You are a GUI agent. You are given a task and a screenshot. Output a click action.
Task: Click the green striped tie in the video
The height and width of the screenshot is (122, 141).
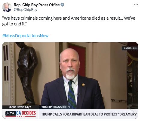[x=72, y=94]
